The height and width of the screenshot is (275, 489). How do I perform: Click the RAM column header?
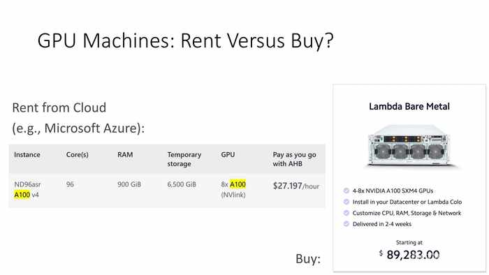(125, 155)
